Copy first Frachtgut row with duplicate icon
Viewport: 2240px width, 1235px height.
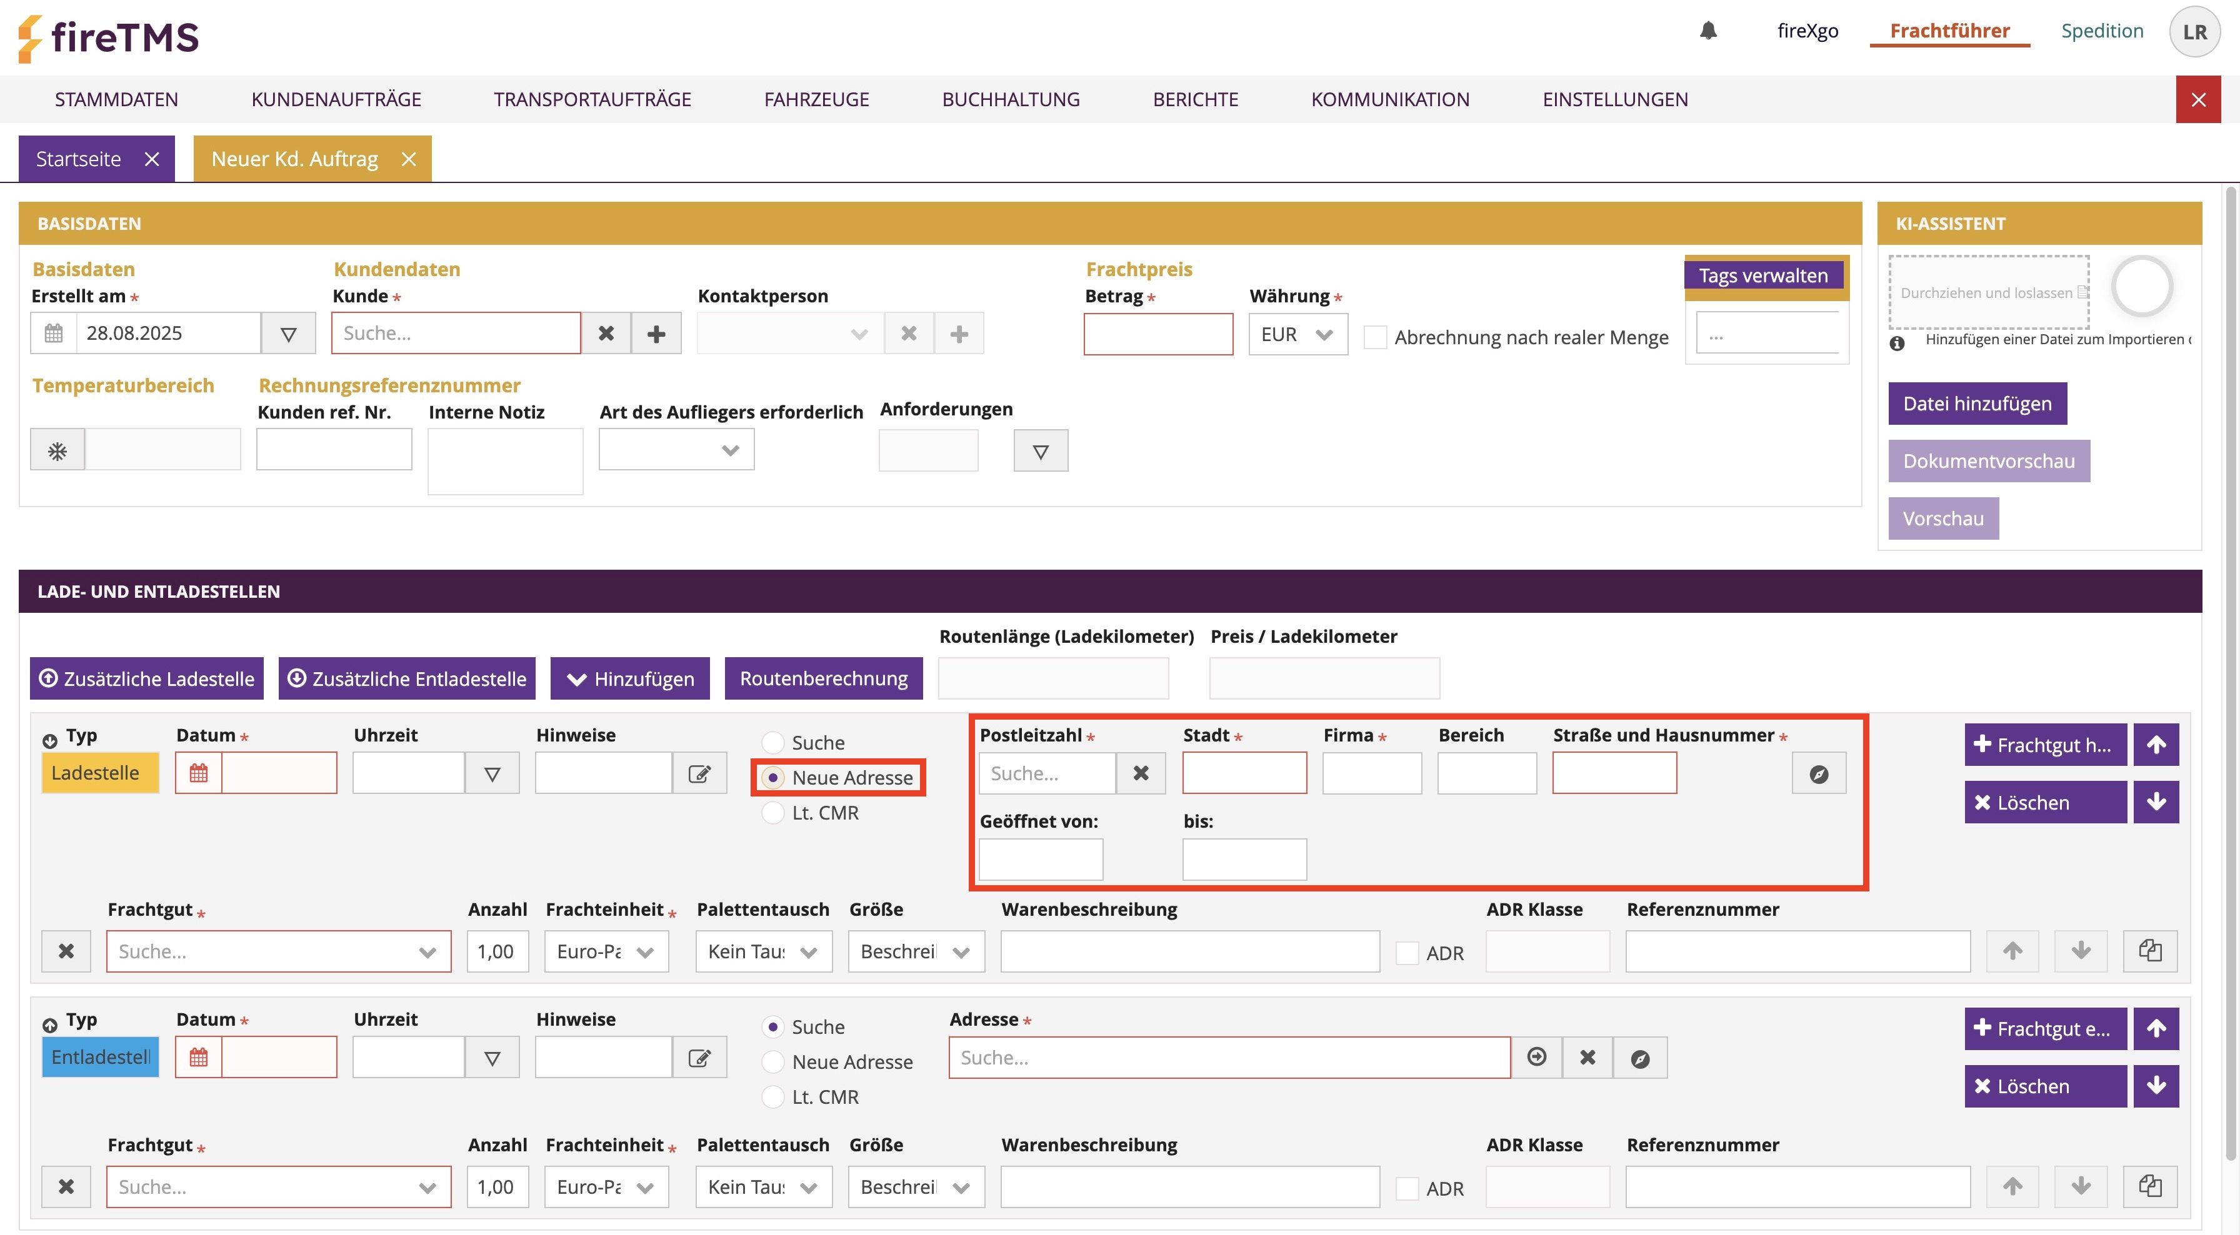point(2149,951)
